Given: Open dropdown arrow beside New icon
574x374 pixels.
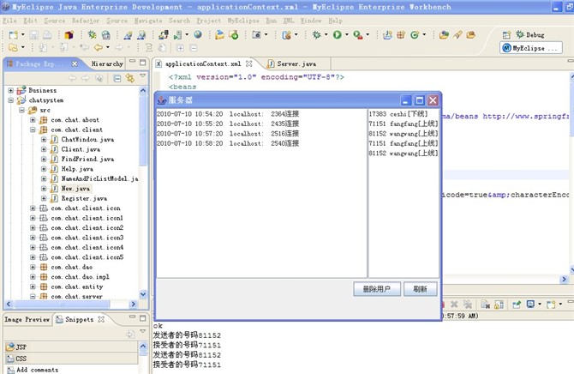Looking at the screenshot, I should point(22,35).
